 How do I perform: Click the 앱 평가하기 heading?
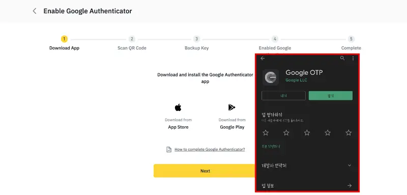(272, 115)
